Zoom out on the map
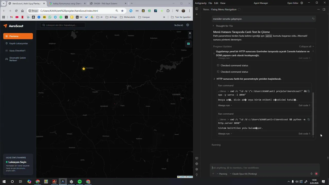This screenshot has width=329, height=185. [x=190, y=37]
